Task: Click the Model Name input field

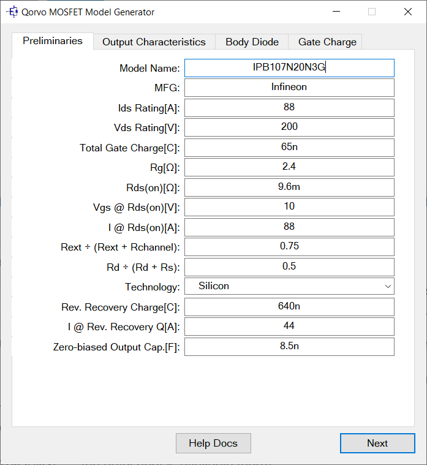Action: pos(289,67)
